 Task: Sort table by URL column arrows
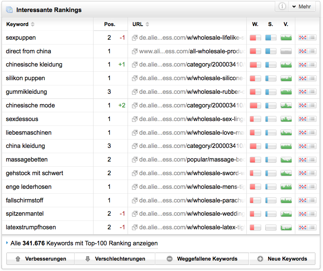click(x=147, y=24)
